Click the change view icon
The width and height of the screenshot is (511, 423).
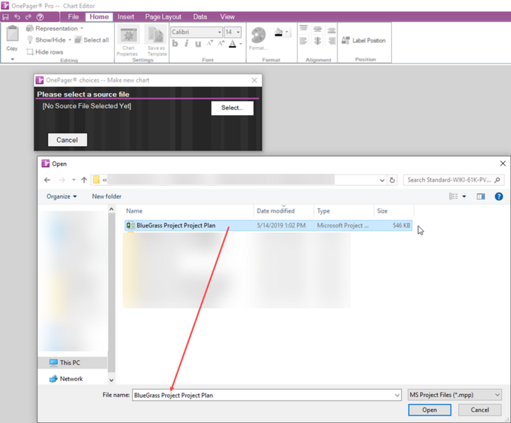tap(453, 196)
